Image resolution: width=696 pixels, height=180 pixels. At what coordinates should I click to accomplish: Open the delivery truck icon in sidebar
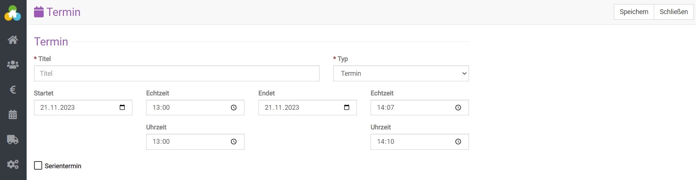click(13, 139)
